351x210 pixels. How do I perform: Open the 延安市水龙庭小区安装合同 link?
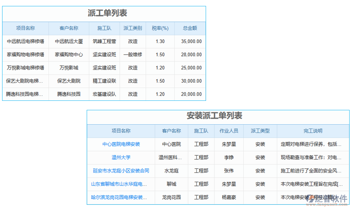coord(121,171)
